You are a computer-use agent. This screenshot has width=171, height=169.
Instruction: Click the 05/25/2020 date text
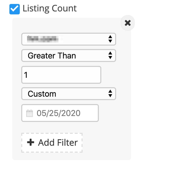[58, 113]
